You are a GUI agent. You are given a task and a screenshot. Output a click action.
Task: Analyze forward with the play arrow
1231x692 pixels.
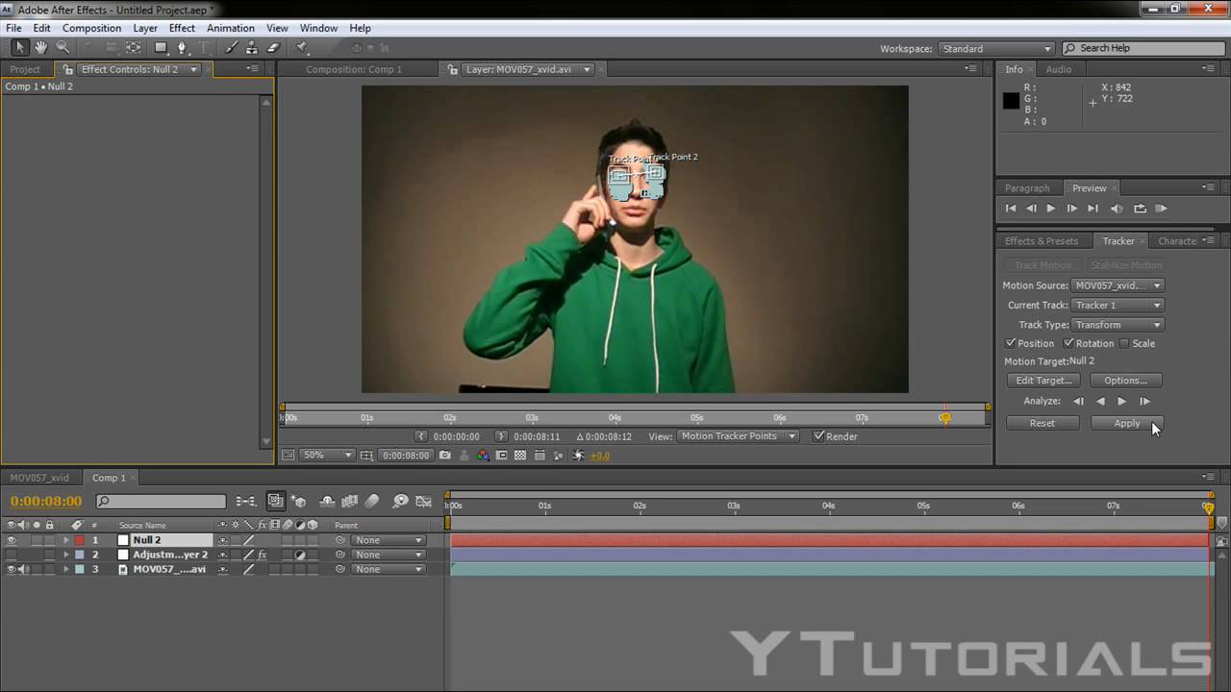1121,401
